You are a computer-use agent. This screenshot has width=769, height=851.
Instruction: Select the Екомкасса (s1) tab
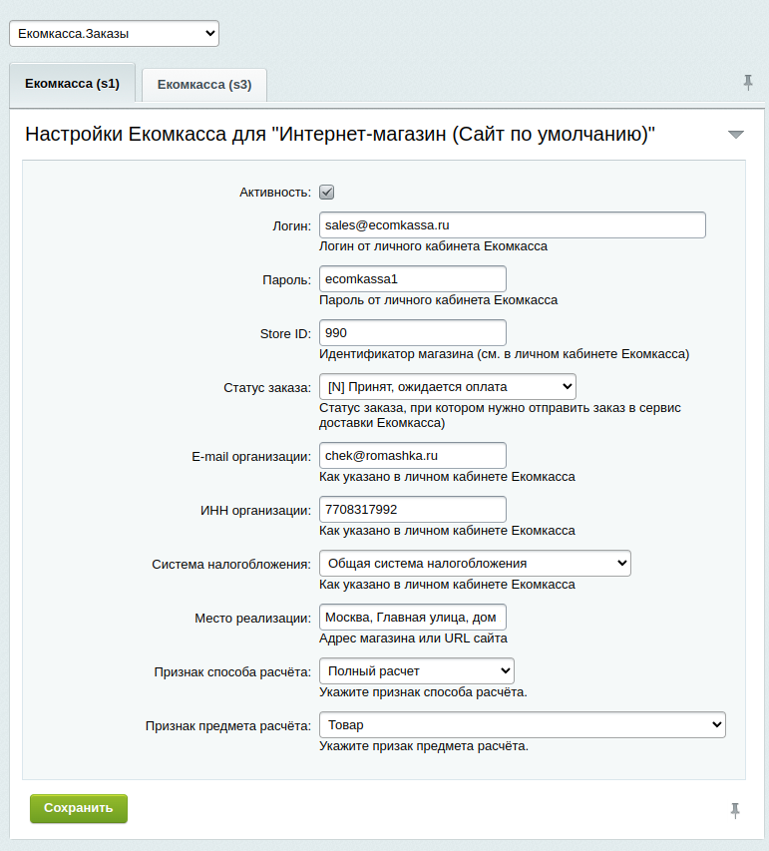click(72, 84)
